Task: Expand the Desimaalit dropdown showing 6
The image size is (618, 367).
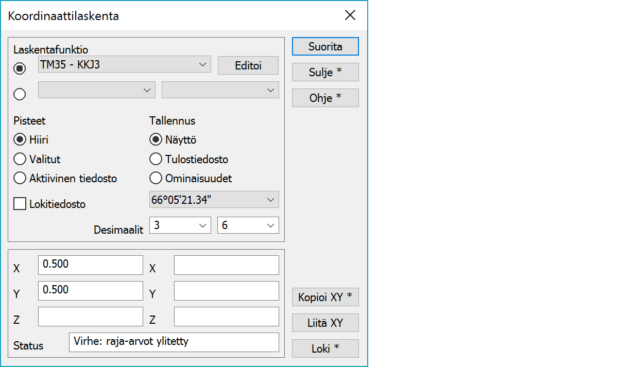Action: (248, 225)
